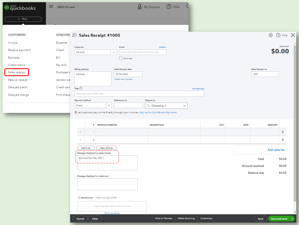
Task: Open the hamburger navigation menu
Action: tap(51, 6)
